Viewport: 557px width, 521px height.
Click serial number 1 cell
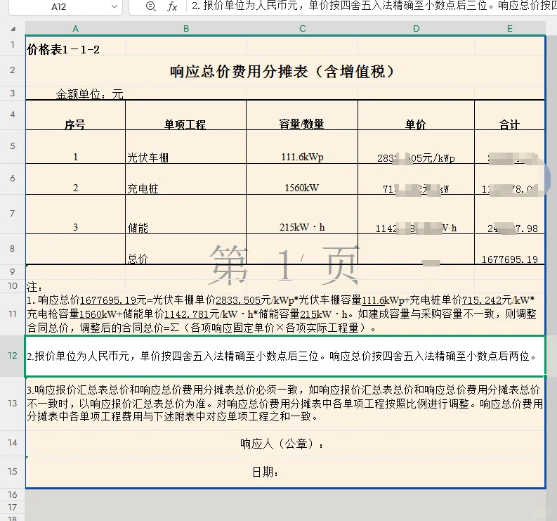pos(75,147)
